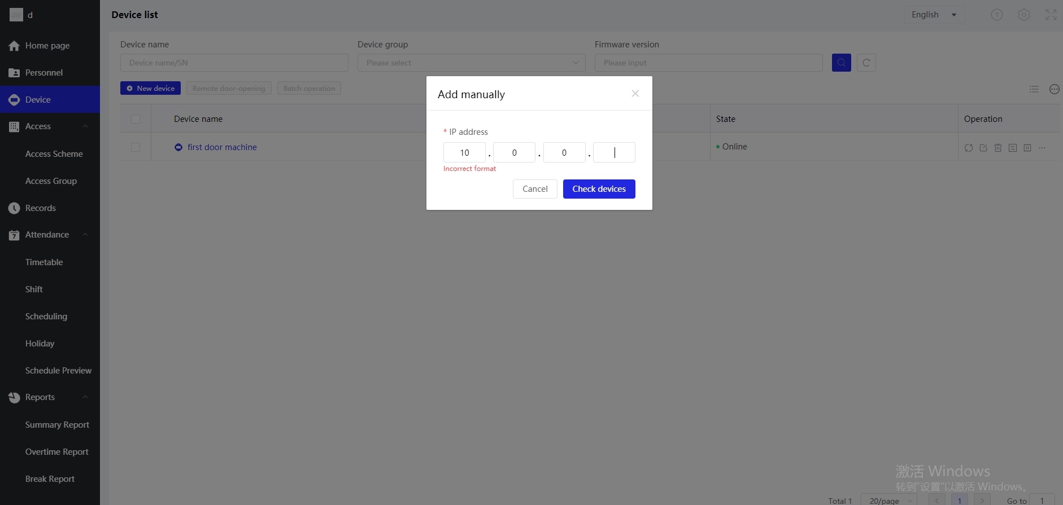Viewport: 1063px width, 505px height.
Task: Click the circled ellipsis column settings icon
Action: pos(1055,89)
